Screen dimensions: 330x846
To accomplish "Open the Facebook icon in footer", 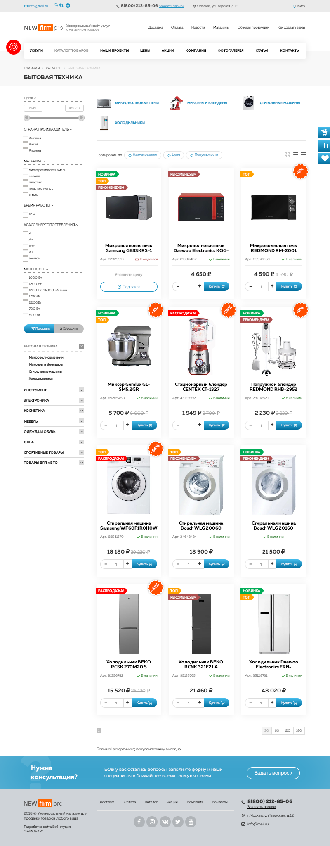I will tap(139, 822).
